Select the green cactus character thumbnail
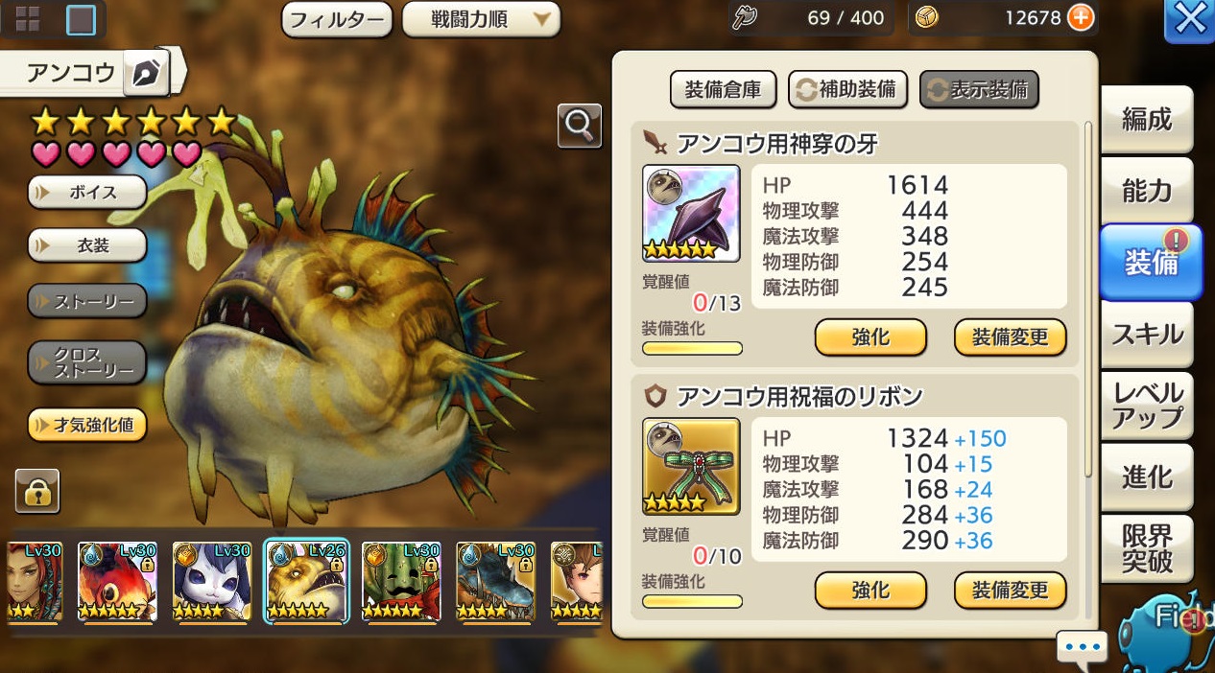The height and width of the screenshot is (673, 1215). point(400,582)
